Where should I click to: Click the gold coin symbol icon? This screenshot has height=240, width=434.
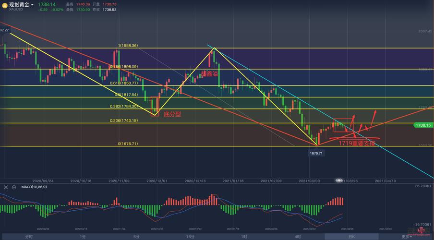click(5, 6)
